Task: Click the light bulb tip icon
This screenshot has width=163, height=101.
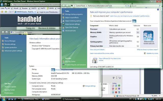Action: point(91,16)
